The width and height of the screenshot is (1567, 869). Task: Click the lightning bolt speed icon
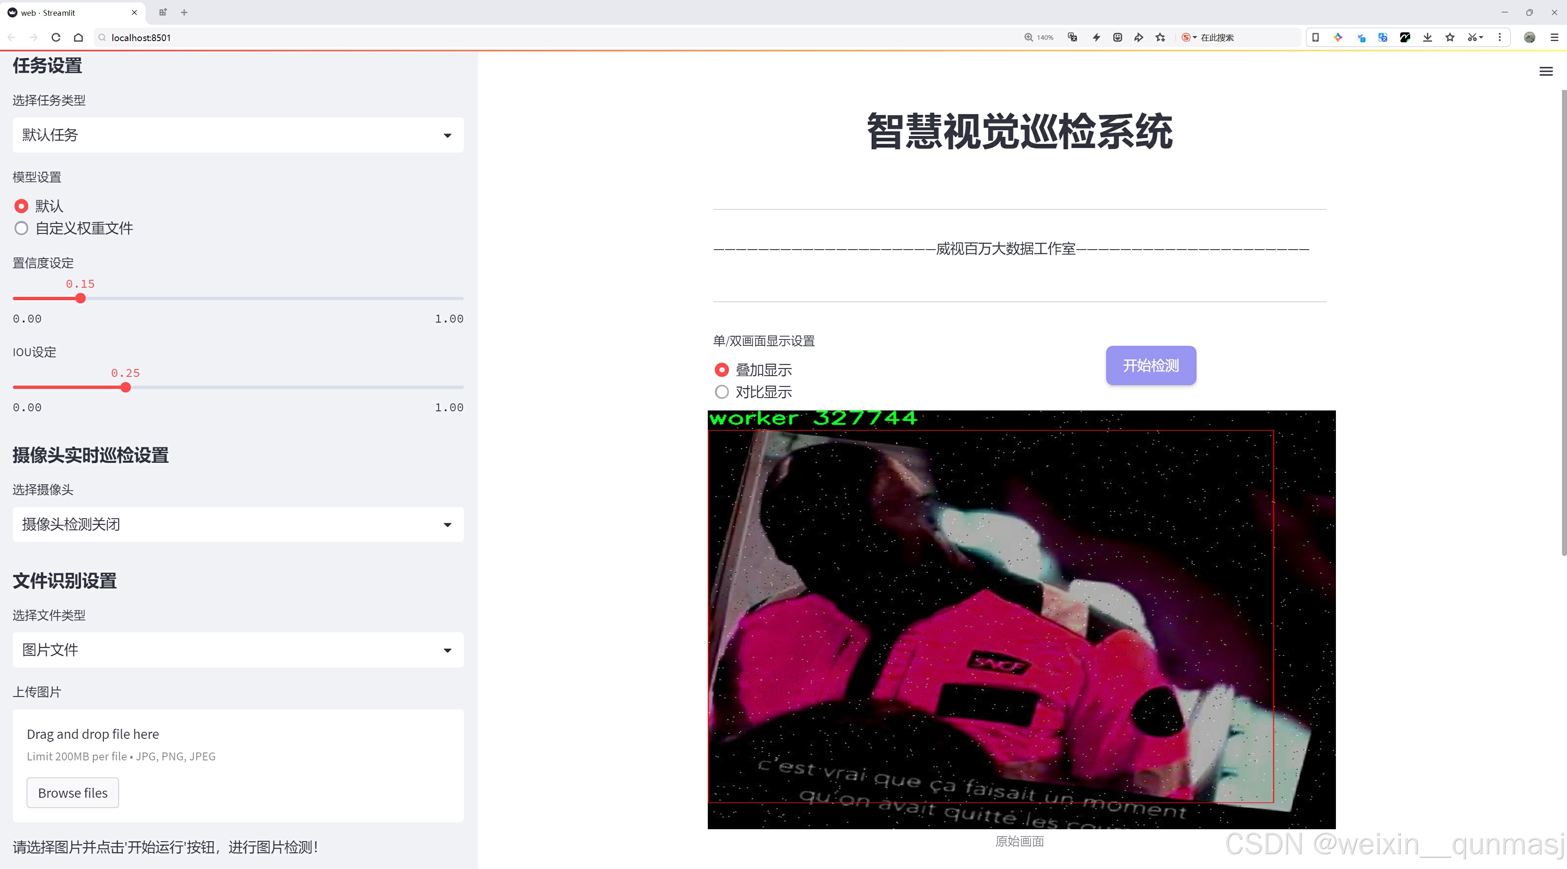pos(1096,38)
